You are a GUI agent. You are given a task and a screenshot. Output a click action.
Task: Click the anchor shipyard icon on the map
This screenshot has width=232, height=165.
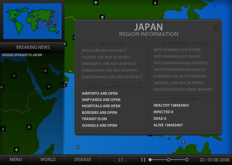tap(64, 85)
